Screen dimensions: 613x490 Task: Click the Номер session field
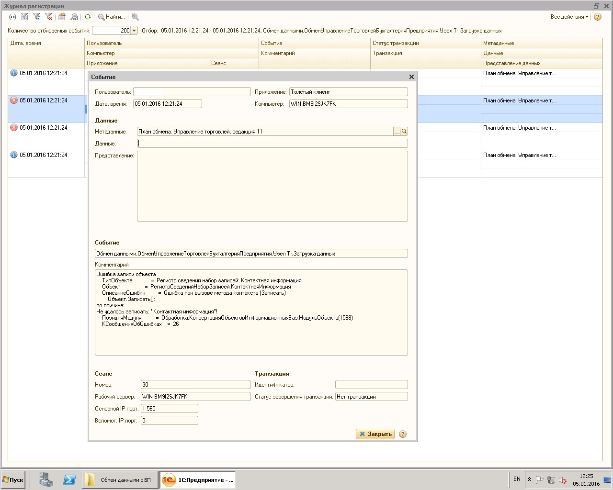click(x=195, y=385)
